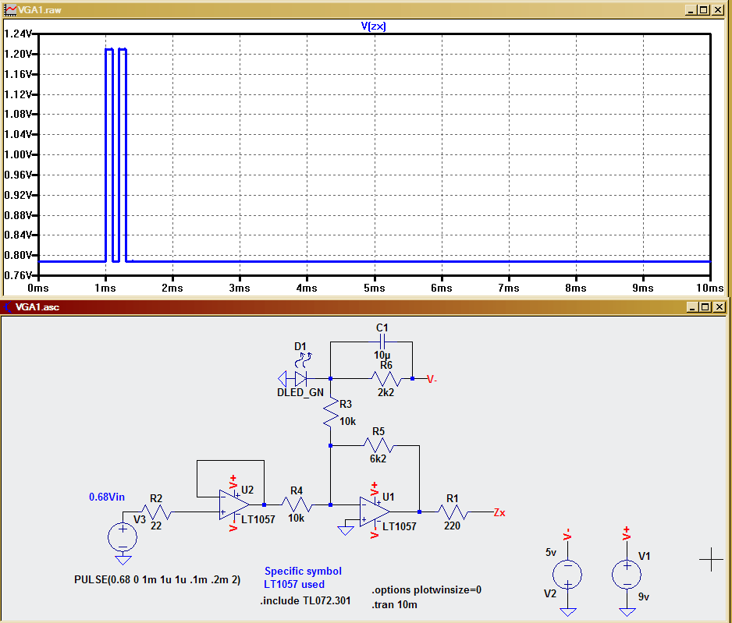Click the red Zx net label
Screen dimensions: 732x623
(499, 513)
